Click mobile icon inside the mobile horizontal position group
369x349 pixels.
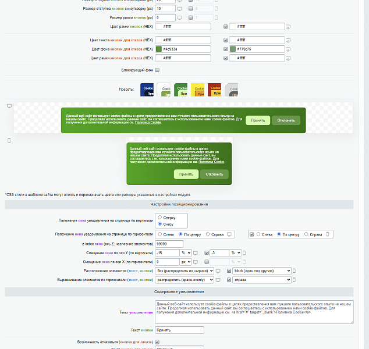327,234
